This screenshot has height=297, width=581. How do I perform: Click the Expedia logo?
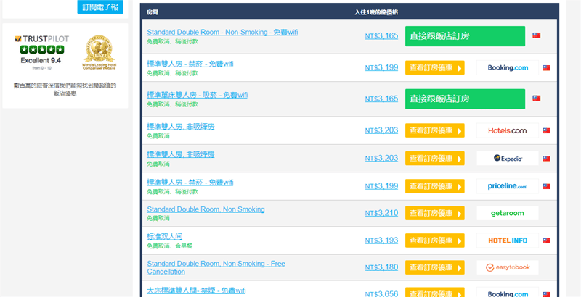tap(508, 158)
